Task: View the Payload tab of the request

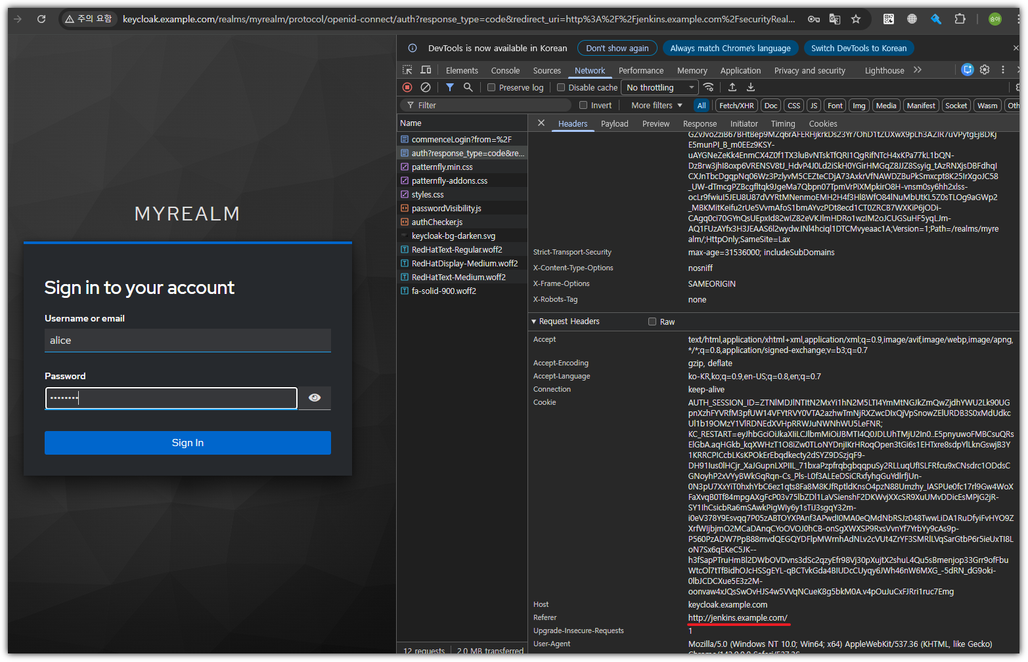Action: (614, 123)
